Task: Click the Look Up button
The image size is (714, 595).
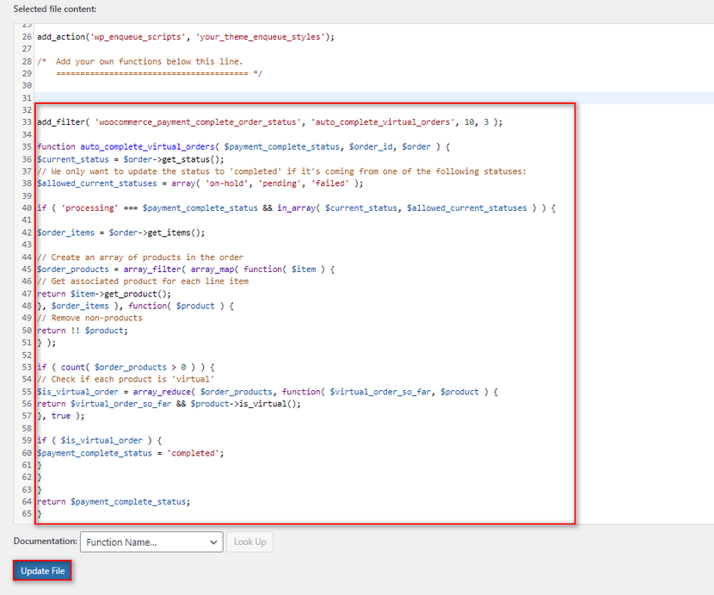Action: pyautogui.click(x=250, y=542)
